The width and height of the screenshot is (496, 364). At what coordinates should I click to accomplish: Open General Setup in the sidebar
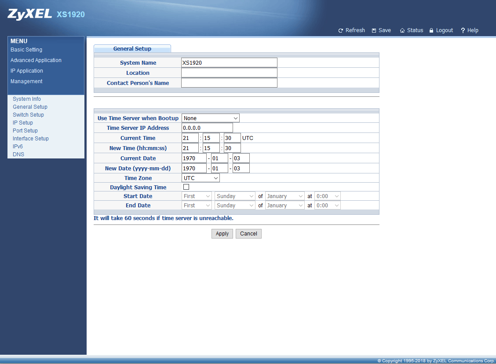point(30,107)
